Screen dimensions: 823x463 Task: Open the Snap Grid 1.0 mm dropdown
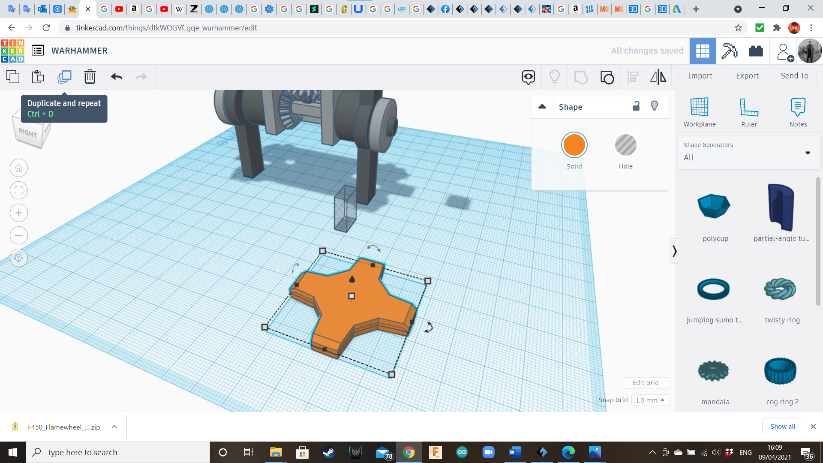[x=650, y=400]
